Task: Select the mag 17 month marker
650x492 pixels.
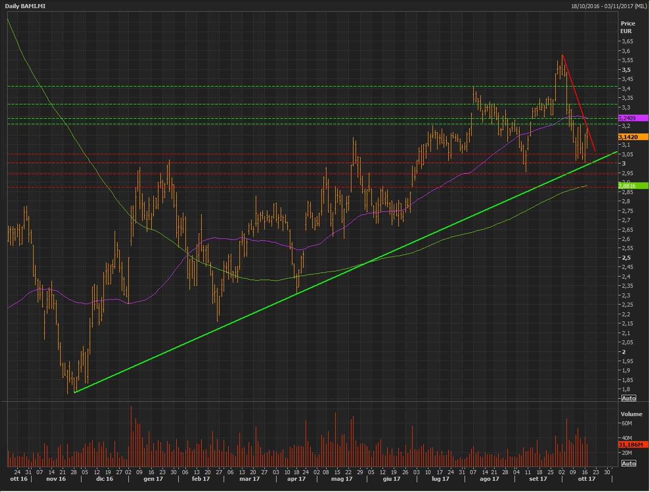Action: point(341,479)
